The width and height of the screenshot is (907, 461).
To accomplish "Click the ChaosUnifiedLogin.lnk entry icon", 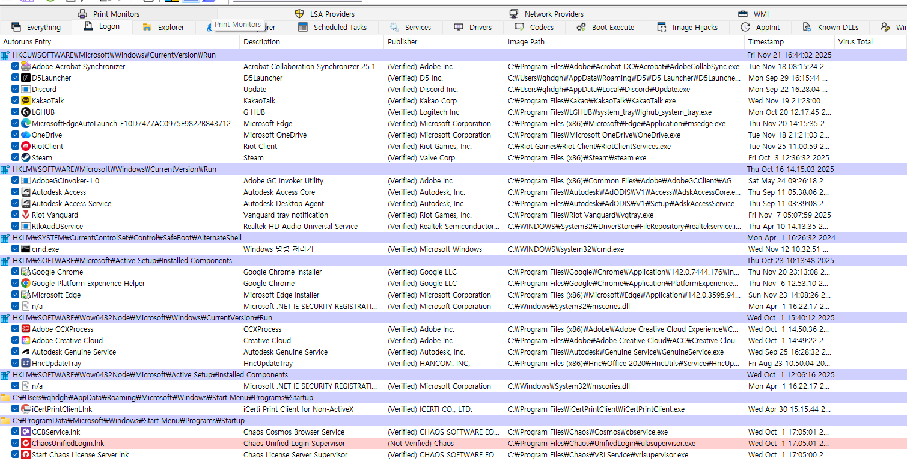I will coord(26,443).
